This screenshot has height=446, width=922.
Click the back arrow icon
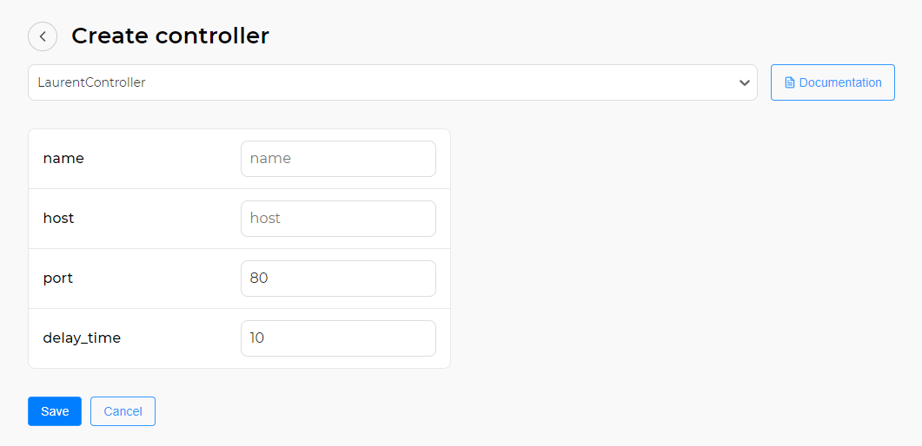43,36
